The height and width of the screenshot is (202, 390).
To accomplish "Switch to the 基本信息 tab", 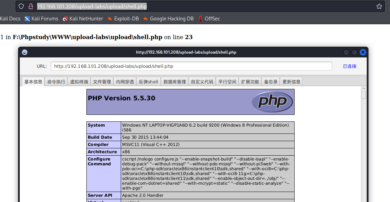I will (33, 82).
